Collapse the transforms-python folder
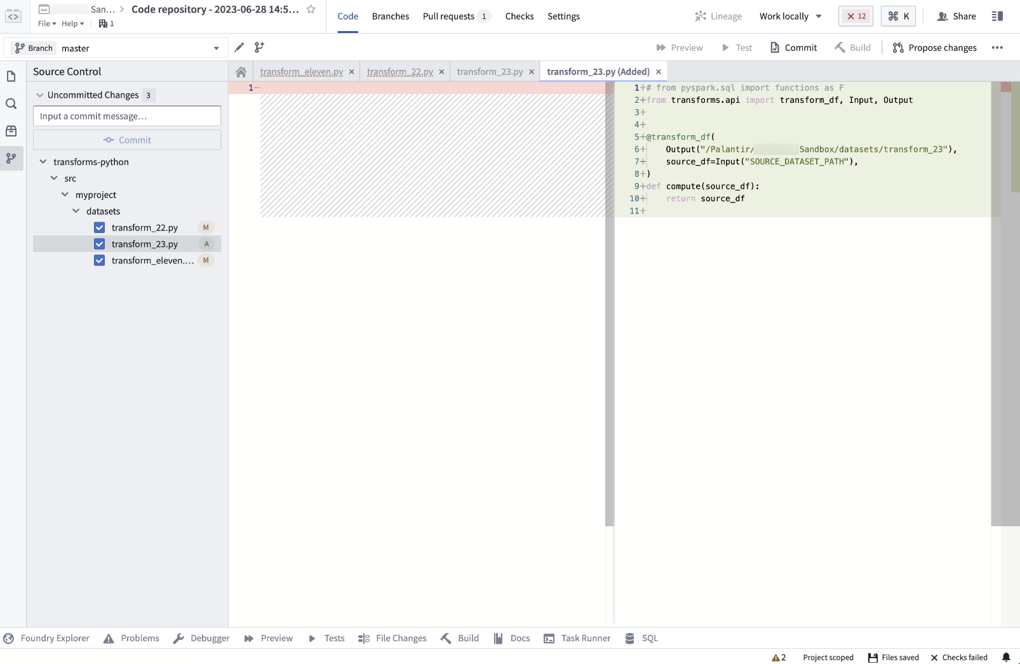The image size is (1020, 664). (x=43, y=162)
